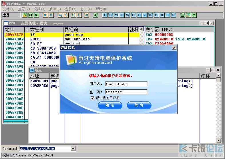Click the Step over toolbar icon
This screenshot has height=159, width=225.
(66, 15)
